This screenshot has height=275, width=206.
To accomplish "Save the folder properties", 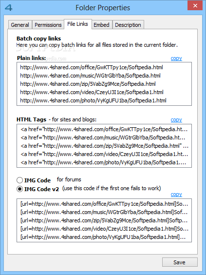I will (x=180, y=262).
